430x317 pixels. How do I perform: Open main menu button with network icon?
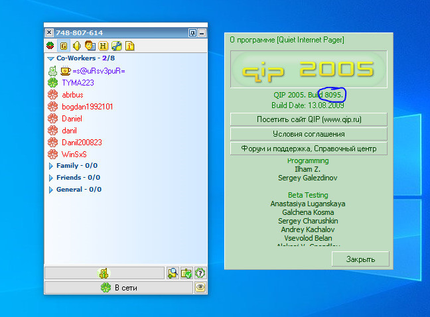104,273
